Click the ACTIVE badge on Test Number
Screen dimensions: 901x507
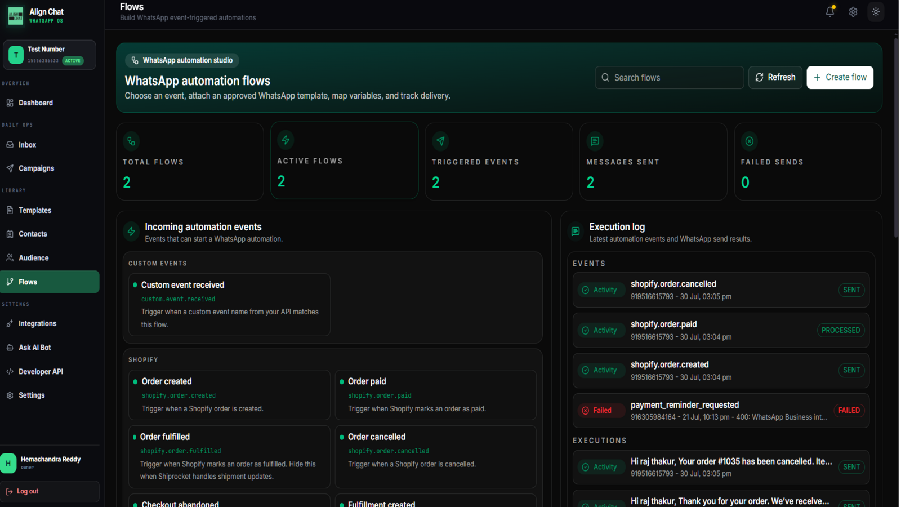tap(73, 61)
